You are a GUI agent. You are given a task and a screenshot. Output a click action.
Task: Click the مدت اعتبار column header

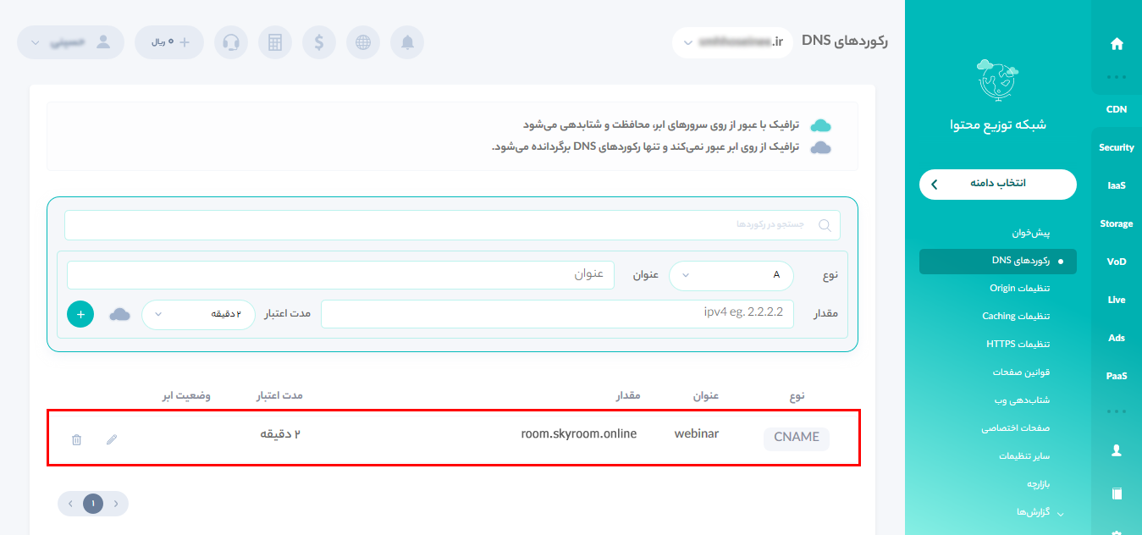[280, 395]
